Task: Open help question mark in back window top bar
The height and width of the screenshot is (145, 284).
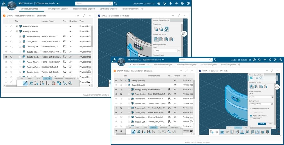Action: click(x=188, y=3)
